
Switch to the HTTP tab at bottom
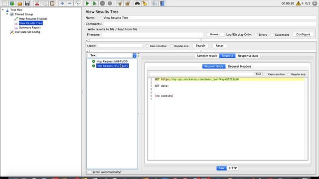click(233, 168)
